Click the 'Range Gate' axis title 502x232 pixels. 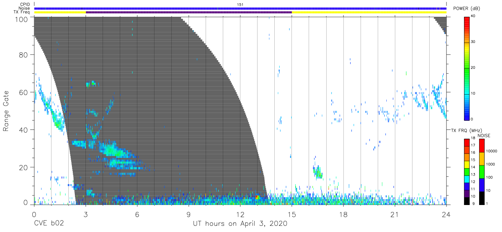[7, 111]
